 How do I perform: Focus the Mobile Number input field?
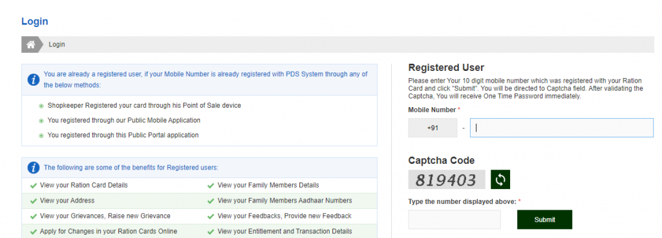coord(562,128)
